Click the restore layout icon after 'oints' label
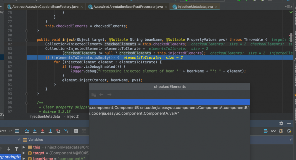Image resolution: width=296 pixels, height=160 pixels. [10, 131]
